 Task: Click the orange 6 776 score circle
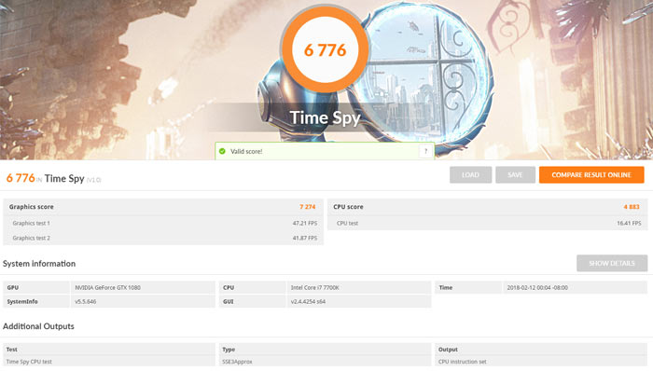325,50
